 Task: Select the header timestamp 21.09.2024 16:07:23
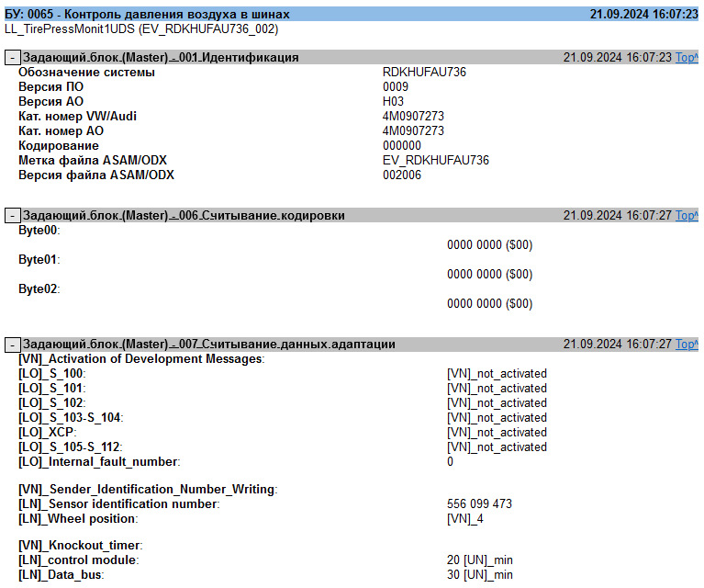coord(644,15)
